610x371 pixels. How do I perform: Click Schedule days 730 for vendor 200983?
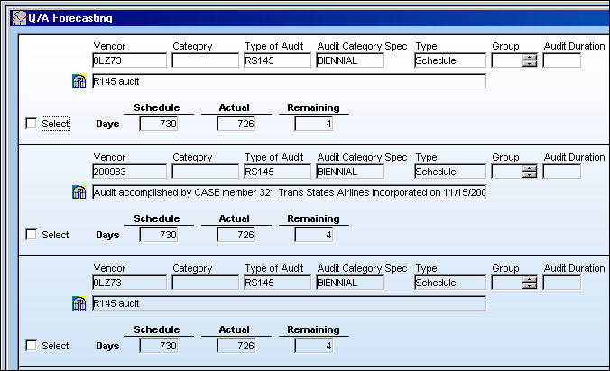click(159, 235)
